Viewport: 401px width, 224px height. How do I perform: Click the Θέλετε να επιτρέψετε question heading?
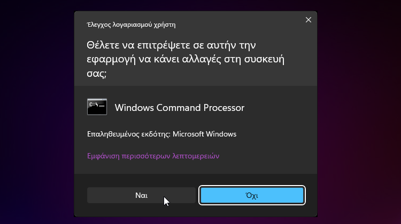[186, 59]
